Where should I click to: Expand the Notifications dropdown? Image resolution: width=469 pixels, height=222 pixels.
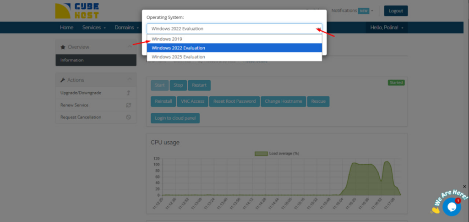click(352, 11)
